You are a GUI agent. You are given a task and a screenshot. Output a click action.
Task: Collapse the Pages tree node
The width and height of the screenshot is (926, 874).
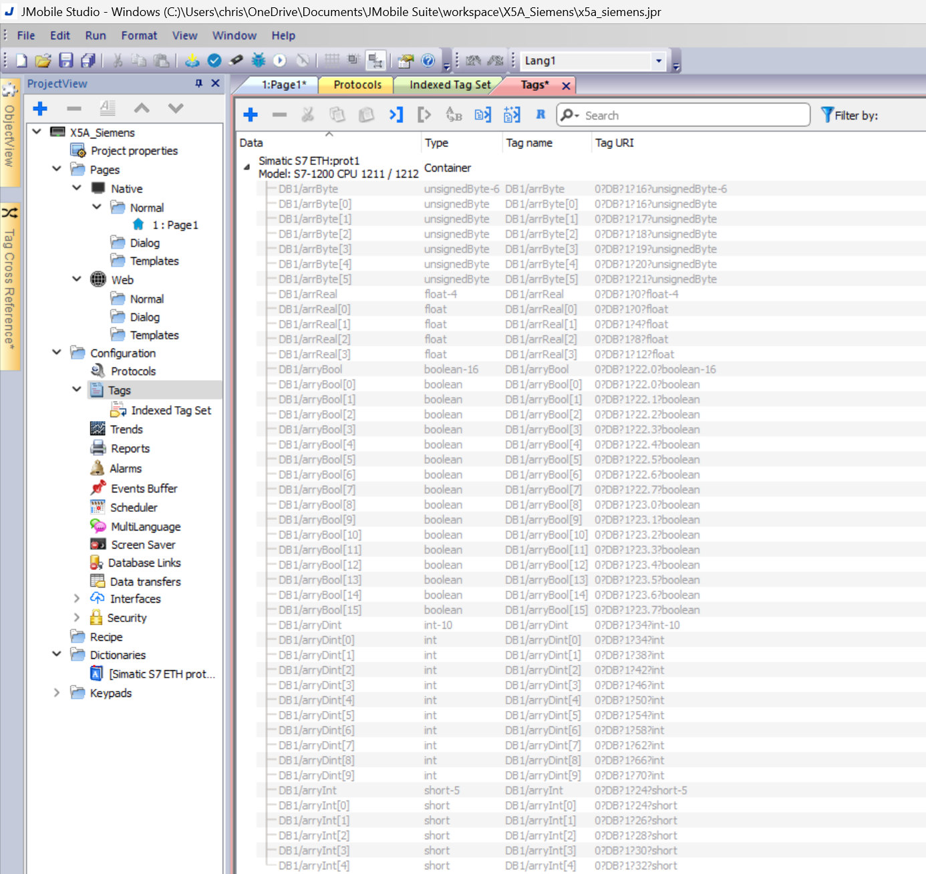point(57,169)
